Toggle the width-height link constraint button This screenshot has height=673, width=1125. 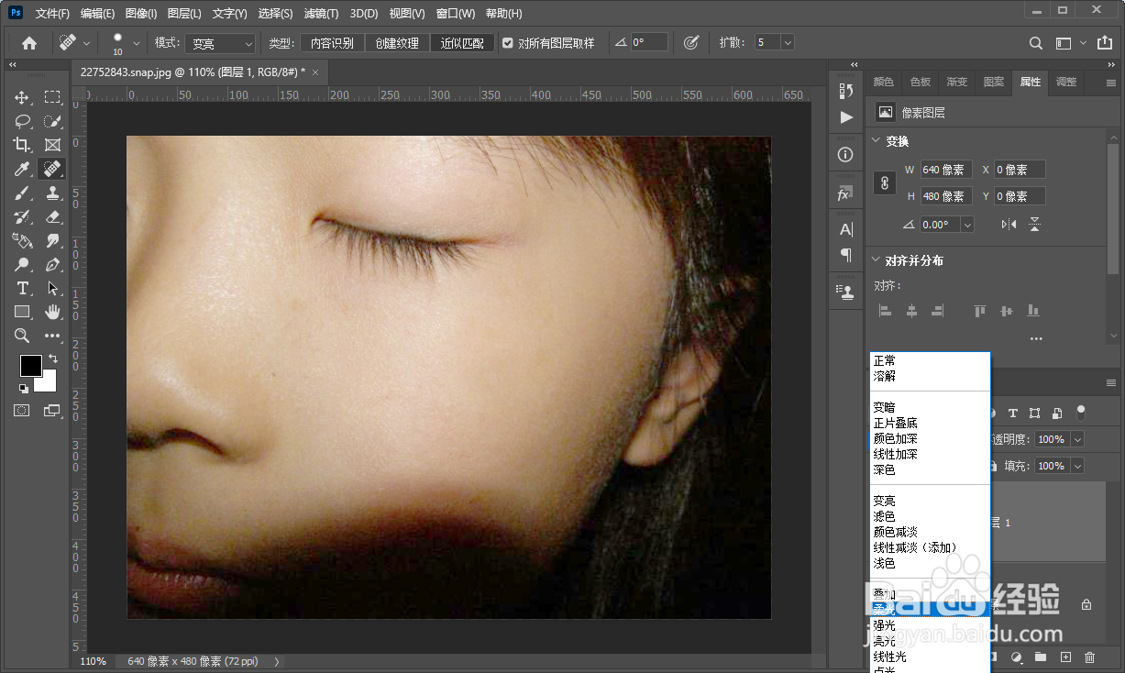(885, 182)
